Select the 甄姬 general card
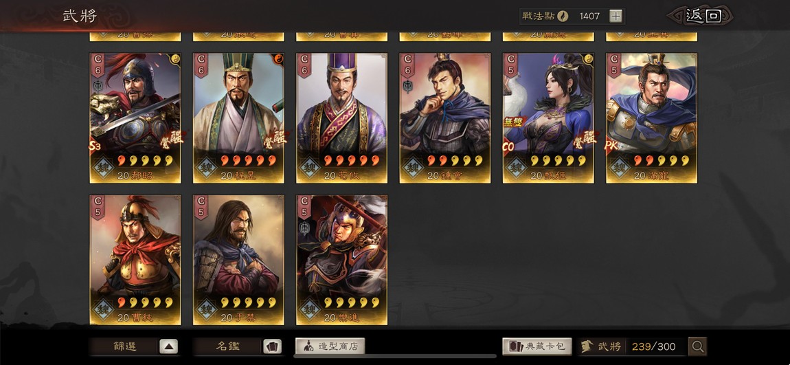This screenshot has width=790, height=365. (548, 118)
